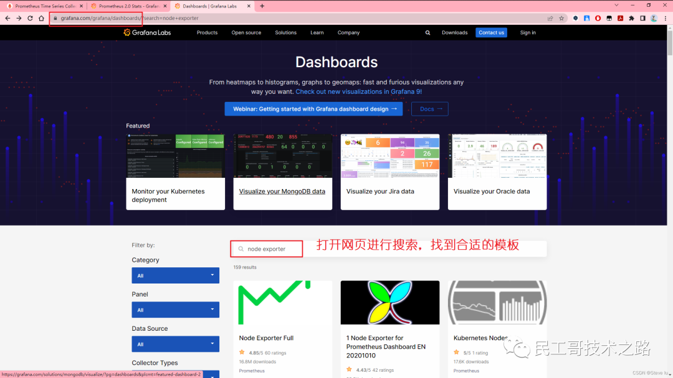This screenshot has height=378, width=673.
Task: Go forward using browser forward arrow
Action: coord(19,18)
